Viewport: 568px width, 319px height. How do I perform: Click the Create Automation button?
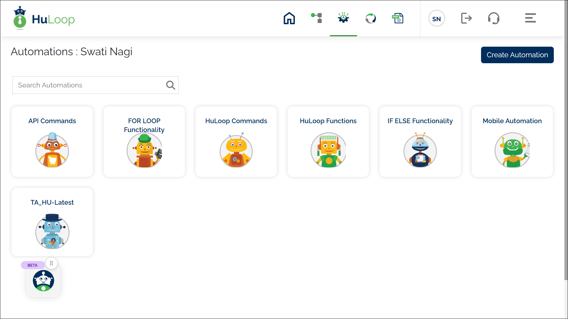coord(517,55)
